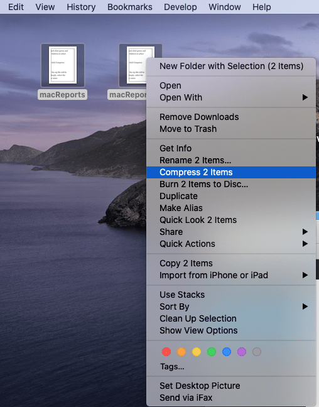319x407 pixels.
Task: Expand the Open With submenu
Action: tap(231, 97)
